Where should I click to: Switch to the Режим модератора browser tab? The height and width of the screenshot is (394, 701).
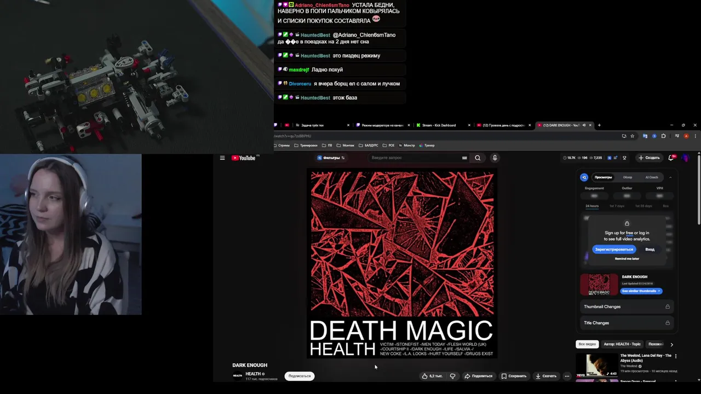tap(382, 125)
